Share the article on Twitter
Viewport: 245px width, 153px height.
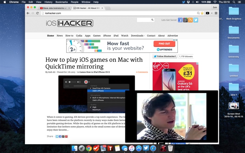click(x=57, y=137)
